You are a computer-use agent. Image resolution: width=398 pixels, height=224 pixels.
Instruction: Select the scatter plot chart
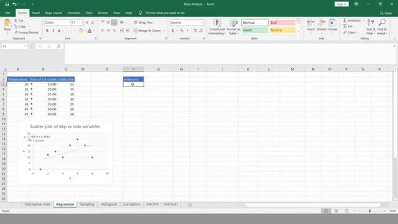click(65, 153)
